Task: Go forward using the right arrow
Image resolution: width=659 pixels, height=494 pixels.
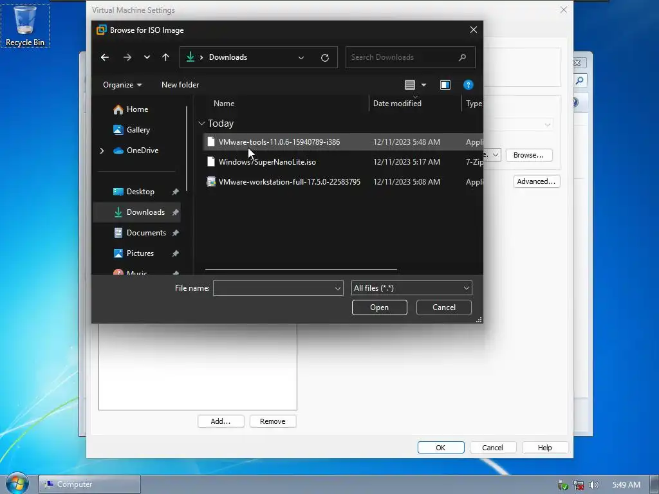Action: (127, 57)
